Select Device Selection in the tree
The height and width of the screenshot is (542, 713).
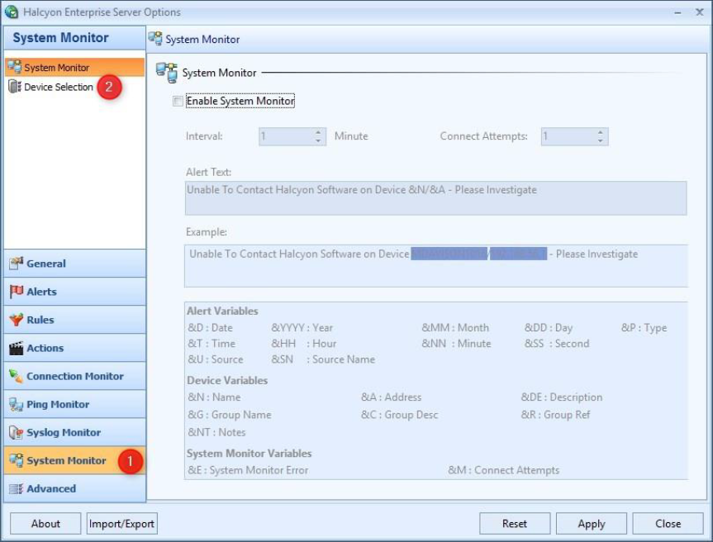click(58, 87)
